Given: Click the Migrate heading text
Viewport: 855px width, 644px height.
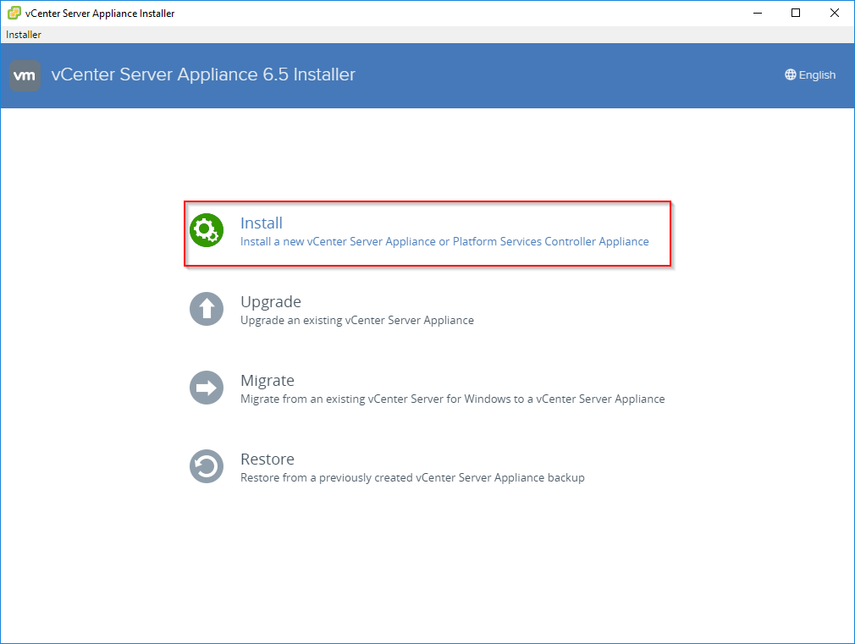Looking at the screenshot, I should point(268,380).
